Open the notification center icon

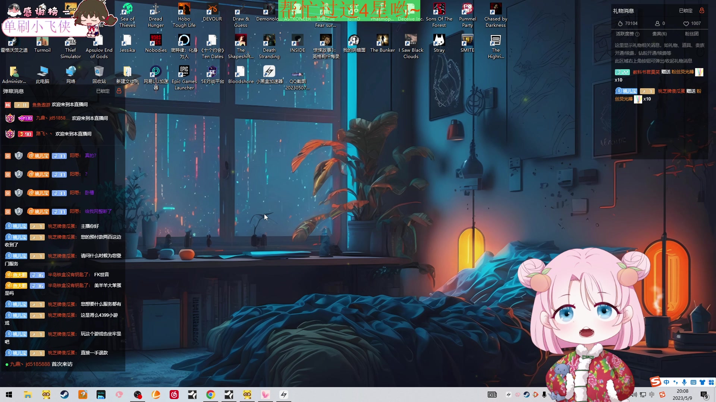(704, 395)
